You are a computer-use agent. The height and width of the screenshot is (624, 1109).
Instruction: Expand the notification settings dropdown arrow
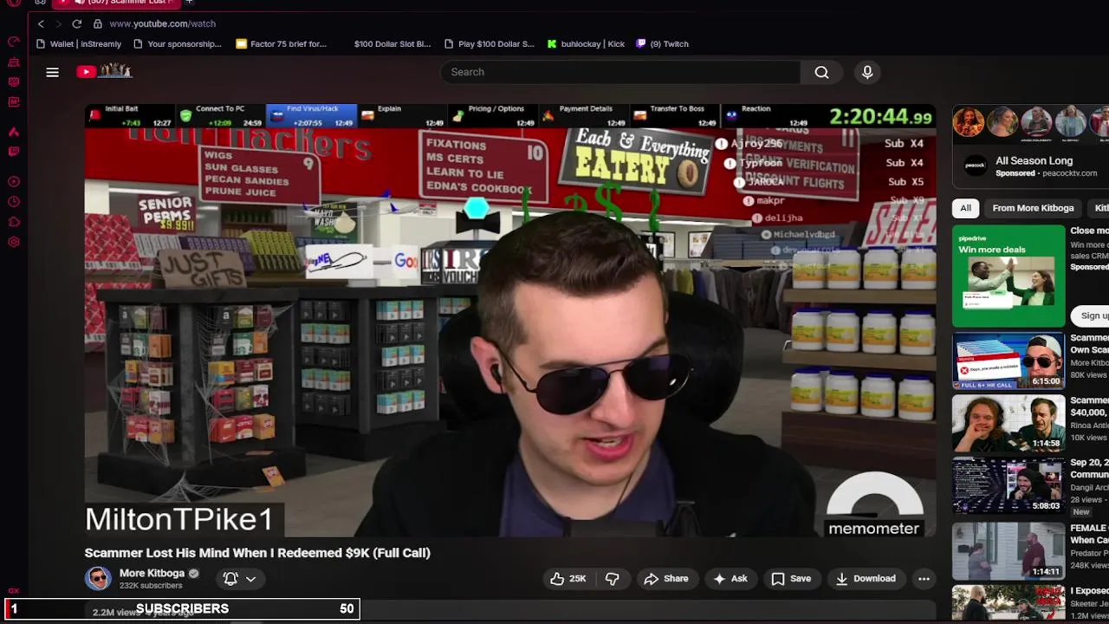click(x=250, y=578)
